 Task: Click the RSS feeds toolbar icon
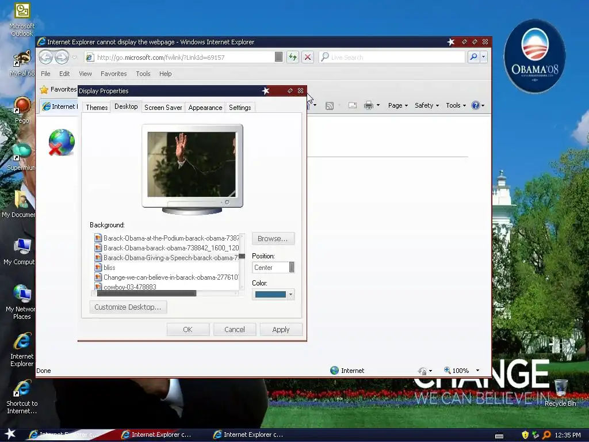[330, 106]
